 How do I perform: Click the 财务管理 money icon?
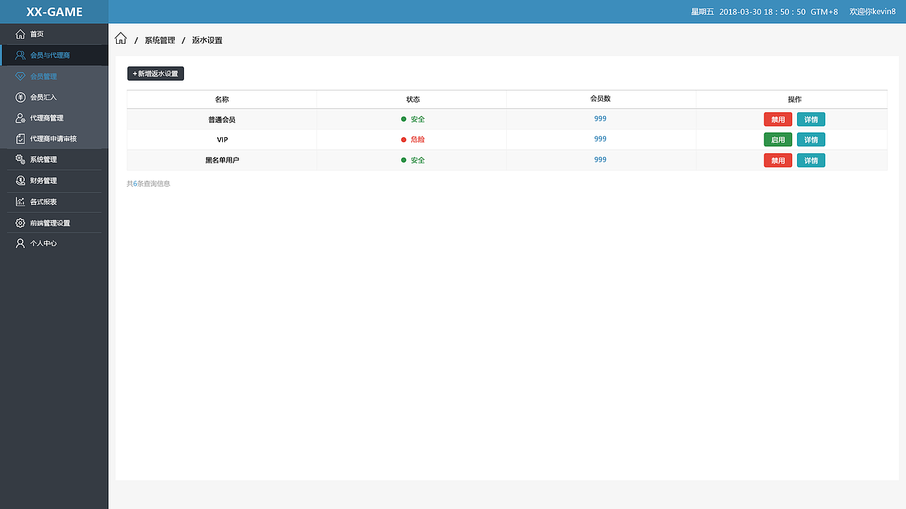click(x=21, y=181)
